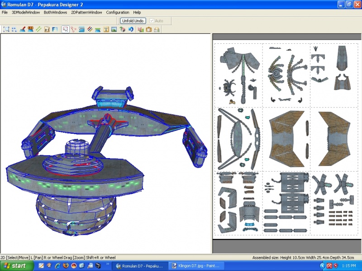Image resolution: width=362 pixels, height=271 pixels.
Task: Click the zoom-to-fit frame toolbar icon
Action: pos(6,29)
